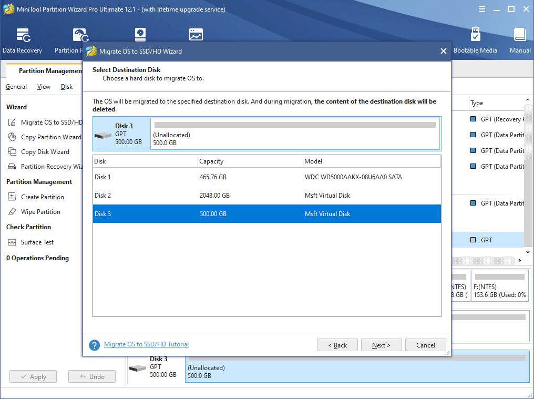Click WDC WD5000AAKX model cell
The height and width of the screenshot is (399, 534).
(x=353, y=177)
